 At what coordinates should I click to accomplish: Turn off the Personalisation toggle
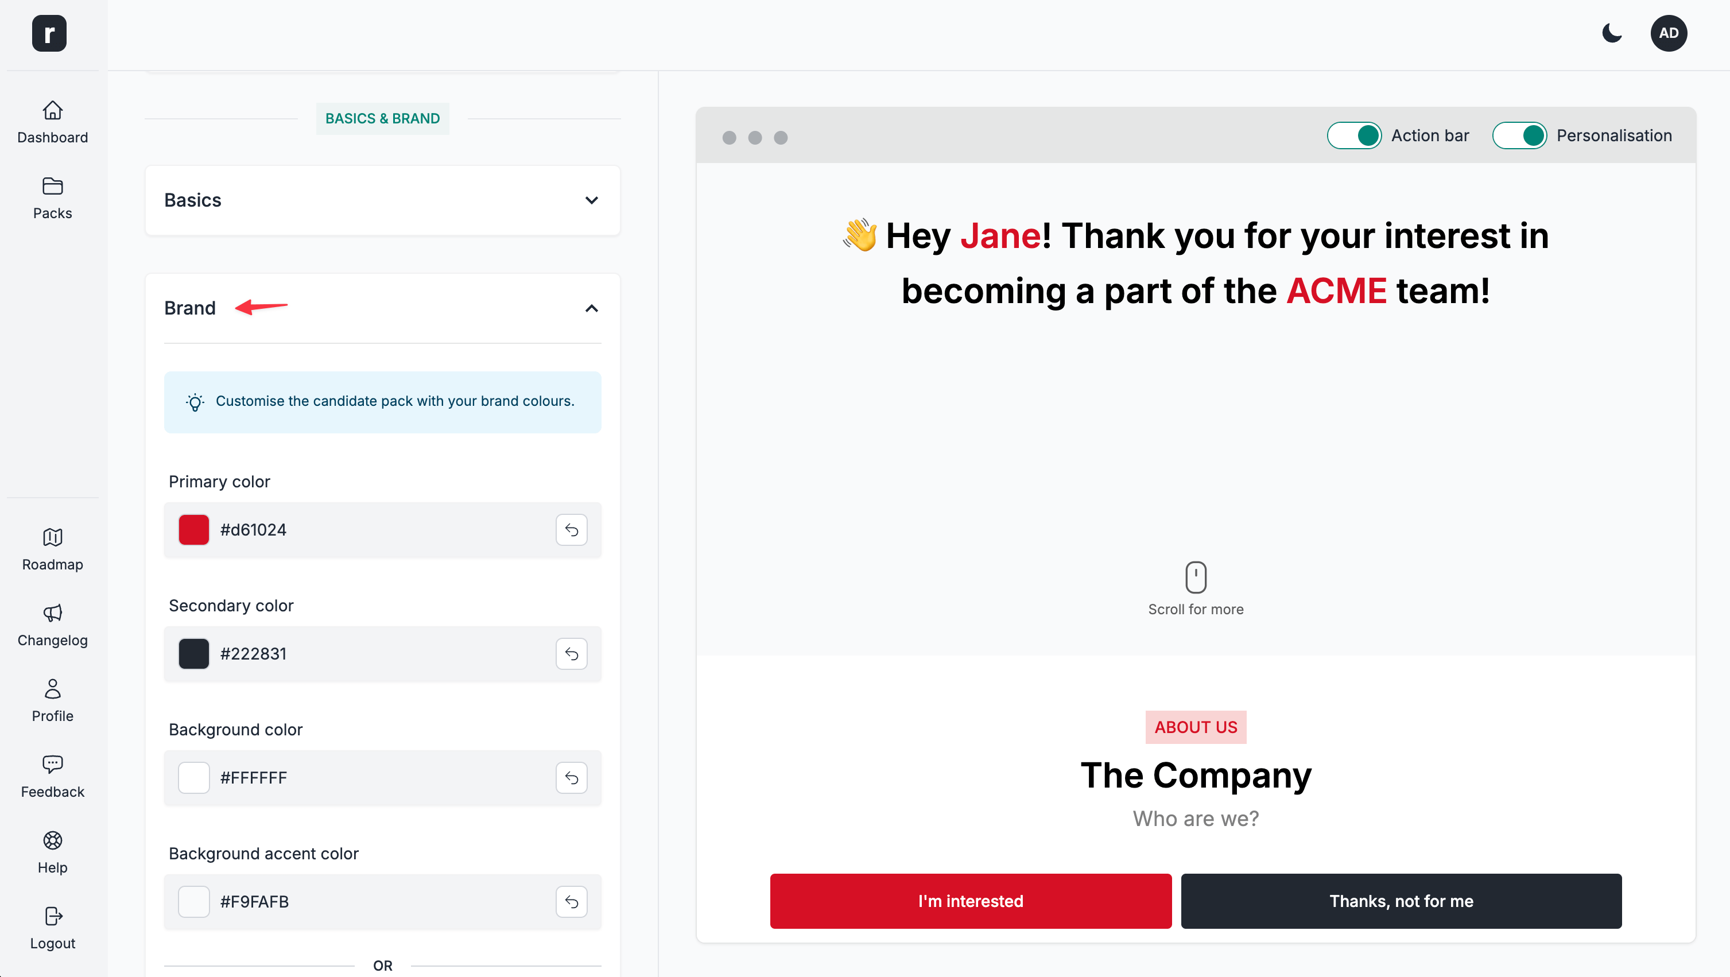click(x=1518, y=135)
